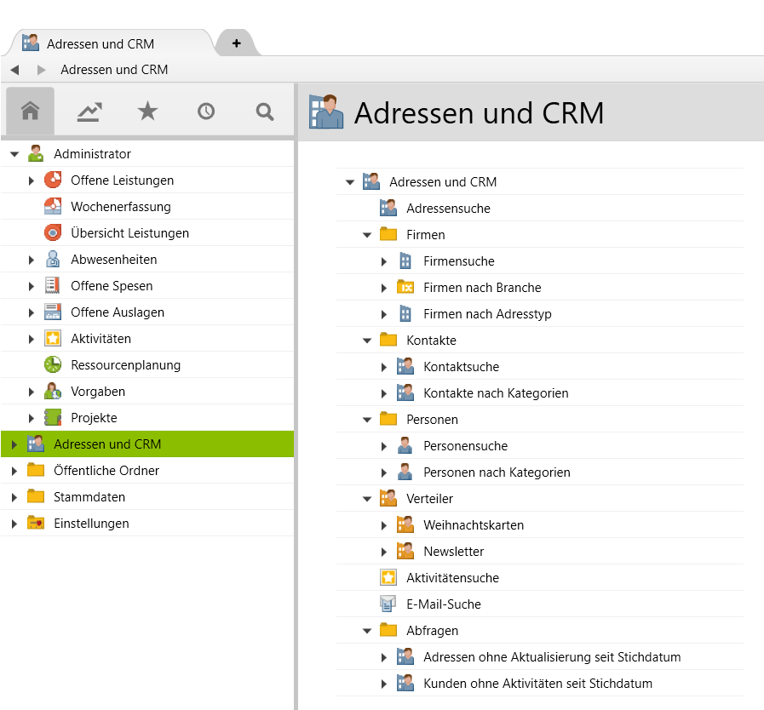Expand Adressen und CRM in sidebar
764x710 pixels.
[14, 444]
